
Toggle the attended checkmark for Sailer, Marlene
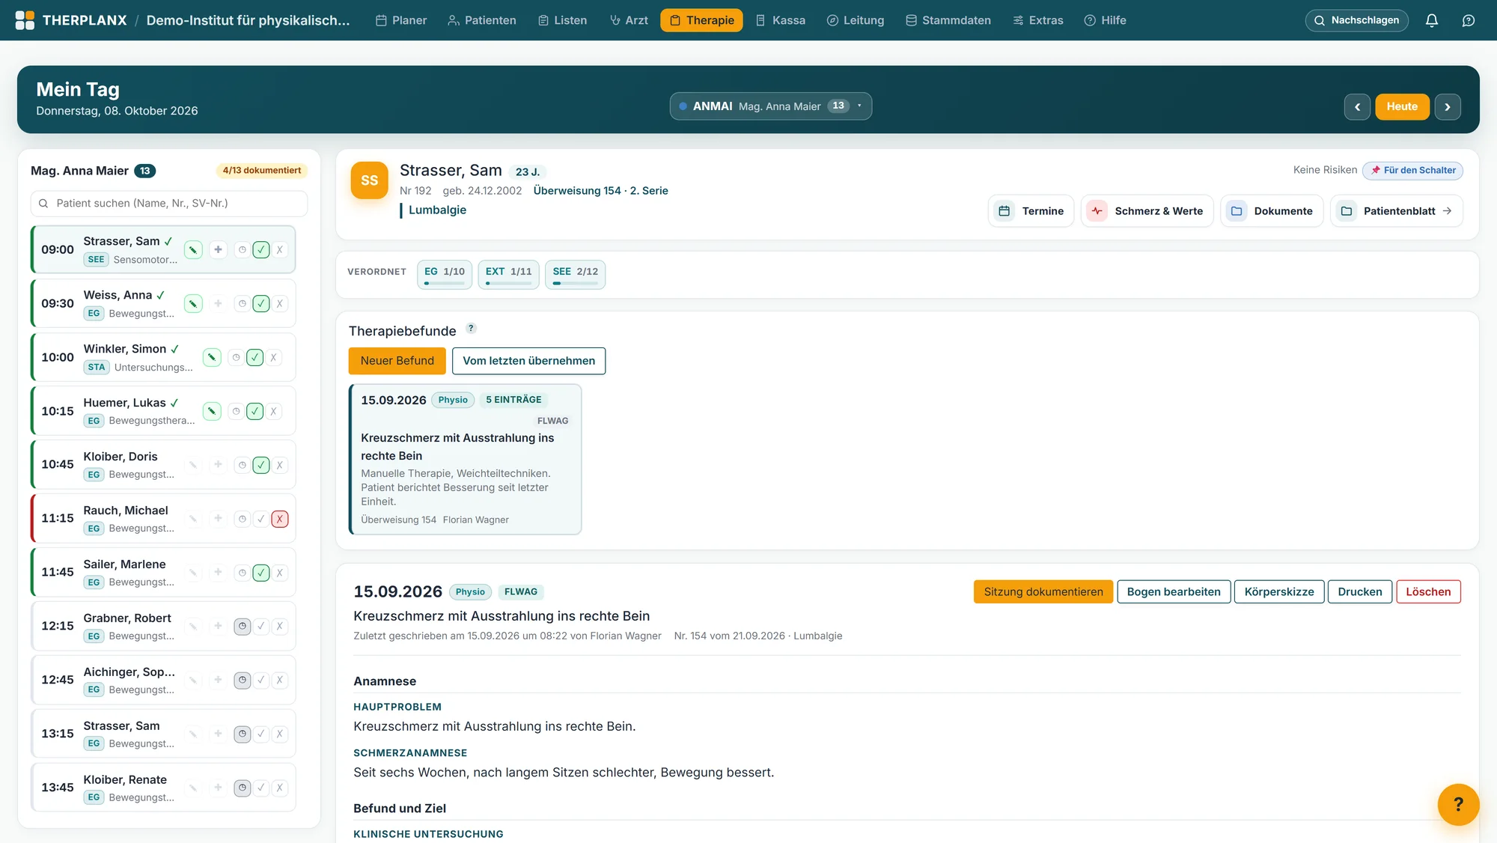(260, 573)
